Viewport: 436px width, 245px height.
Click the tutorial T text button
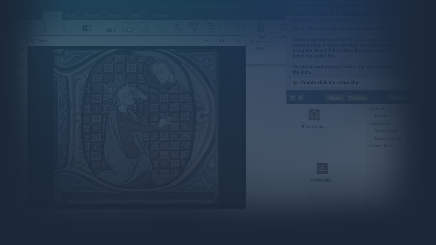pyautogui.click(x=293, y=98)
